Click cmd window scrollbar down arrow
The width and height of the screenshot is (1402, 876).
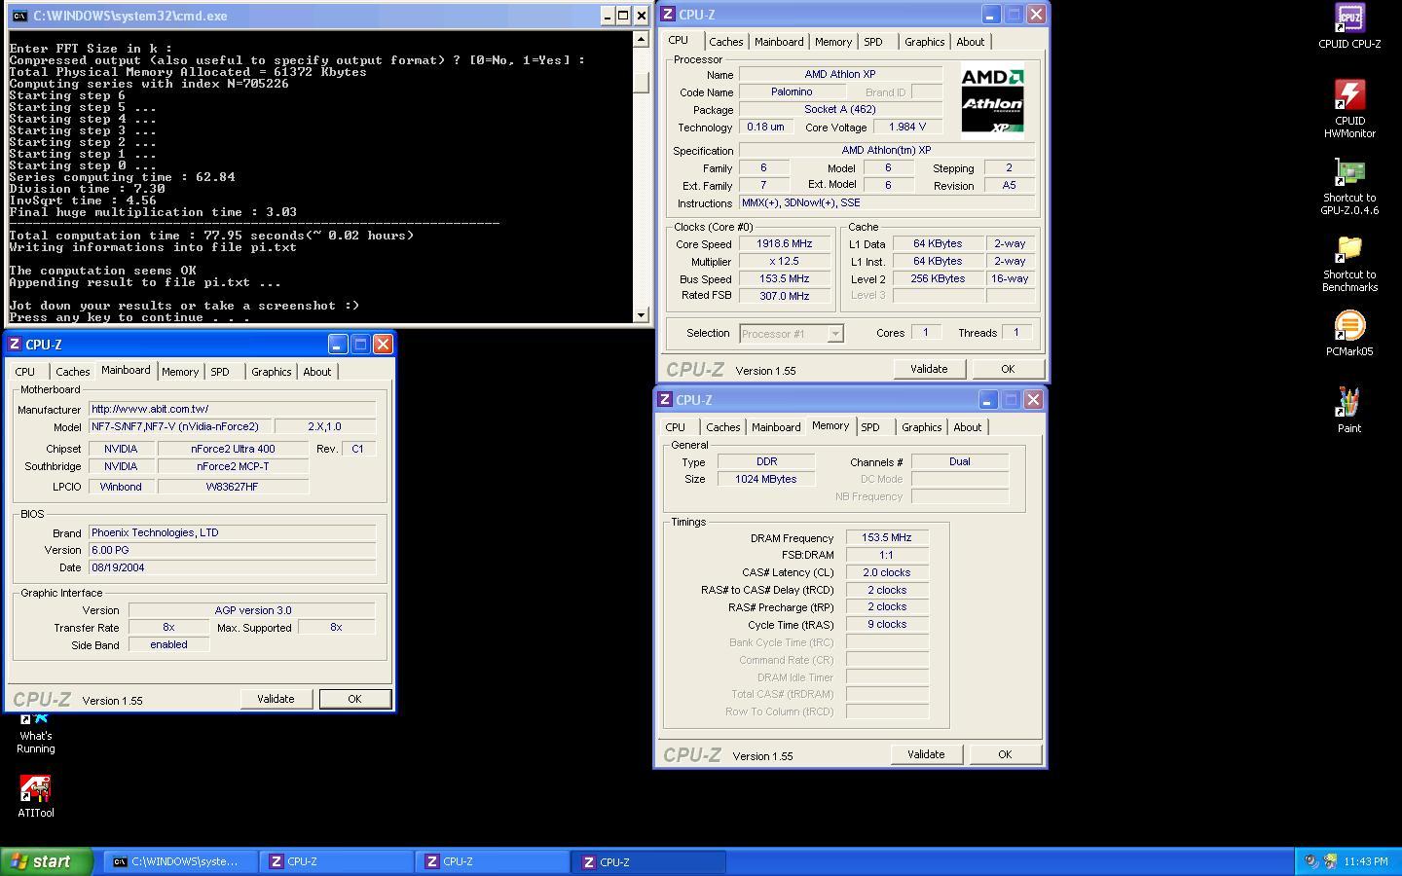(641, 314)
